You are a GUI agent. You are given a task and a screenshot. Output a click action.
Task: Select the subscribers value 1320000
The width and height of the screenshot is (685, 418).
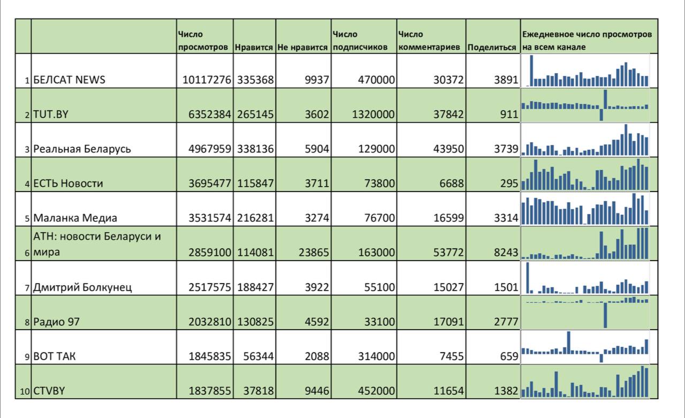374,115
